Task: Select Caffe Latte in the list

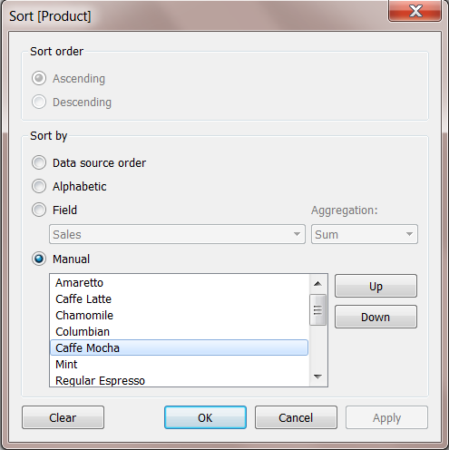Action: point(180,299)
